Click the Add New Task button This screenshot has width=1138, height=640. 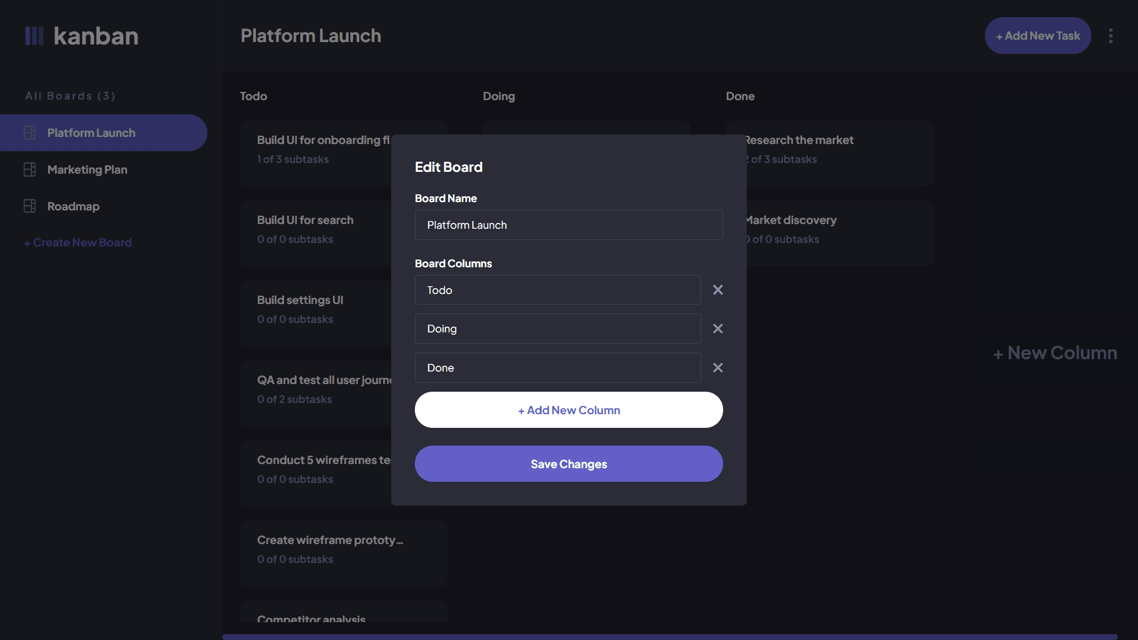click(x=1038, y=36)
